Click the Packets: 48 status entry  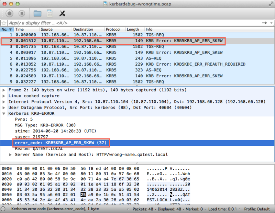(143, 209)
